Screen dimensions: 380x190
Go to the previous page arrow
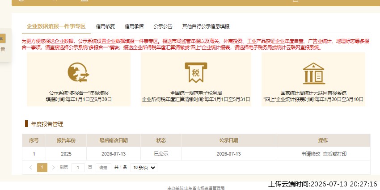click(x=30, y=168)
